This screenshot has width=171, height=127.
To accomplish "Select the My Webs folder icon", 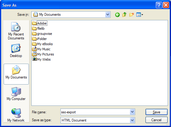I will coord(34,59).
